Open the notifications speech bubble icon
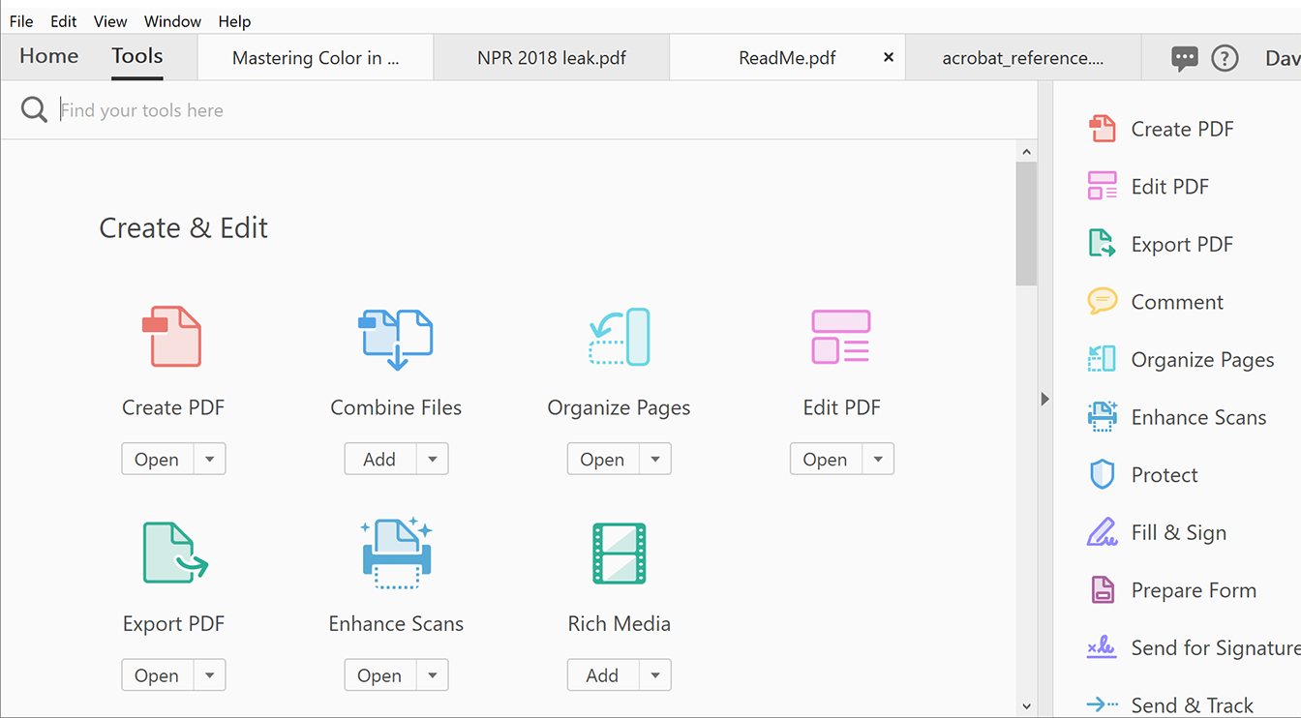Image resolution: width=1301 pixels, height=718 pixels. click(1183, 58)
